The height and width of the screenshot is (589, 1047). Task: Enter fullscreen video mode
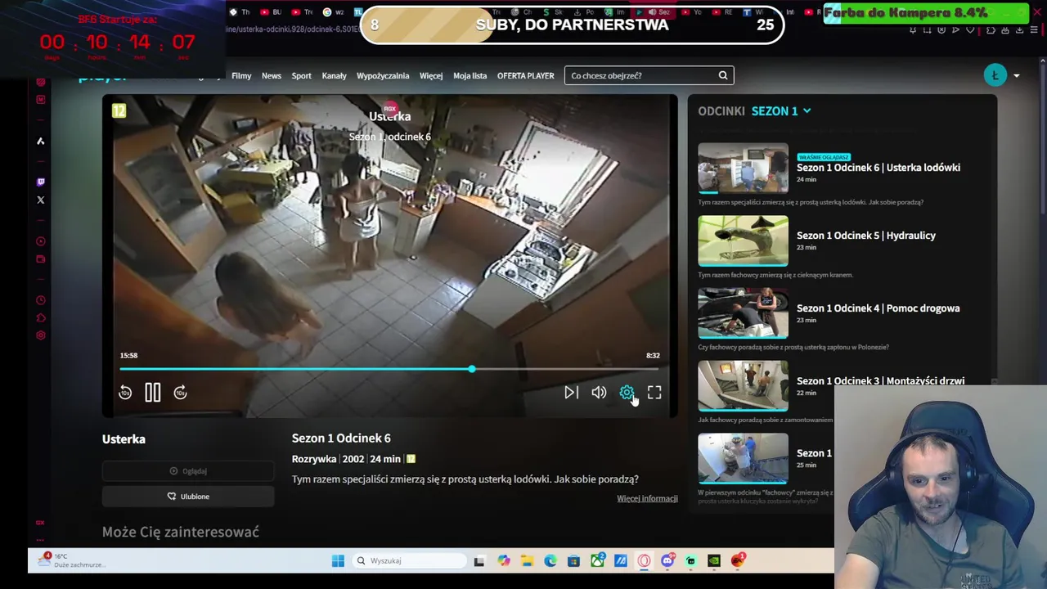click(x=654, y=393)
